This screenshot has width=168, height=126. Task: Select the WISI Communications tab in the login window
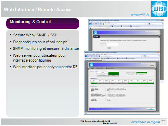tap(98, 28)
